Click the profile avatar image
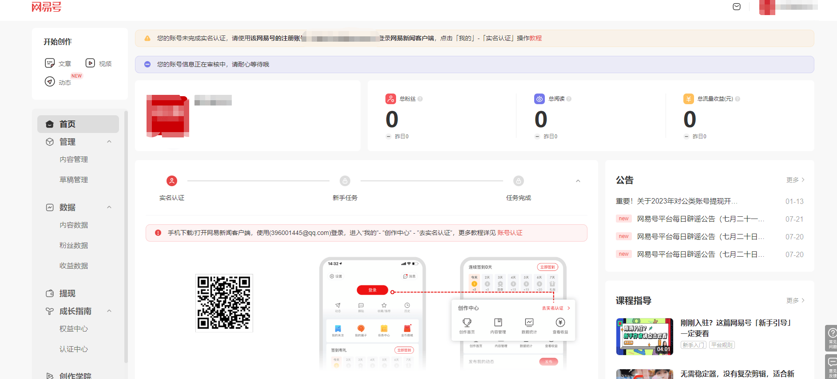 168,116
